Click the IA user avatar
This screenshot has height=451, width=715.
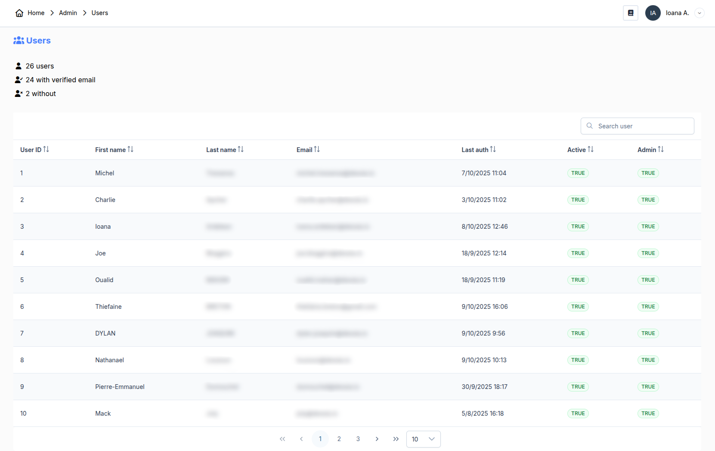point(653,13)
